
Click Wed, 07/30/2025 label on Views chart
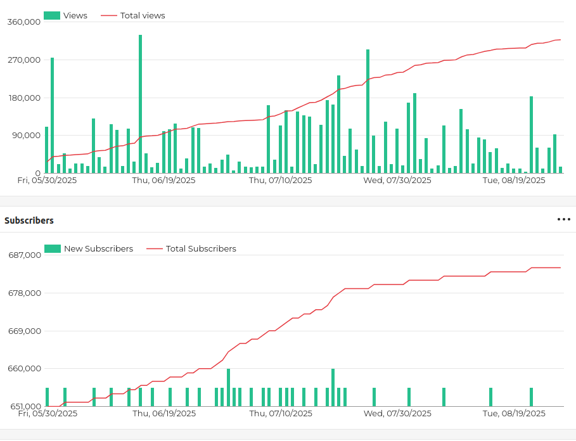point(397,181)
